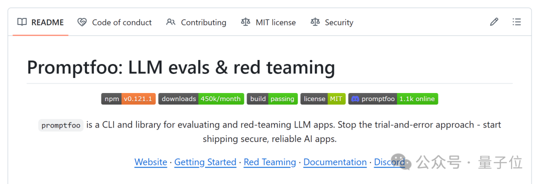The image size is (540, 184).
Task: Open the outline list icon
Action: pos(516,22)
